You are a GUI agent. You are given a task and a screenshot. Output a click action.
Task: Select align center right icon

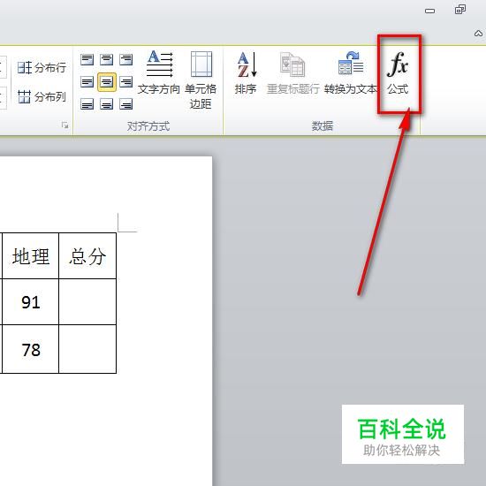125,82
